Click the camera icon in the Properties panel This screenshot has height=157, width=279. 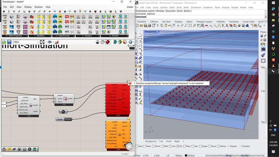click(263, 49)
